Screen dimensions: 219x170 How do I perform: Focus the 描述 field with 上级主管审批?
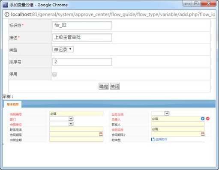click(82, 38)
